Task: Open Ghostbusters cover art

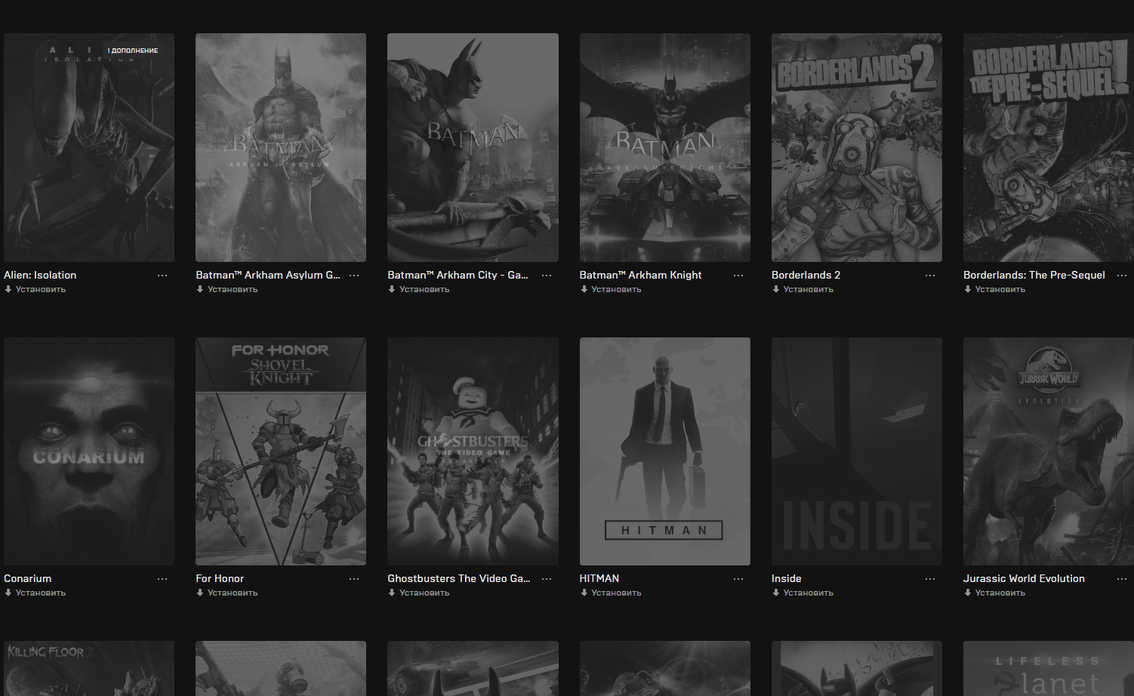Action: click(x=473, y=451)
